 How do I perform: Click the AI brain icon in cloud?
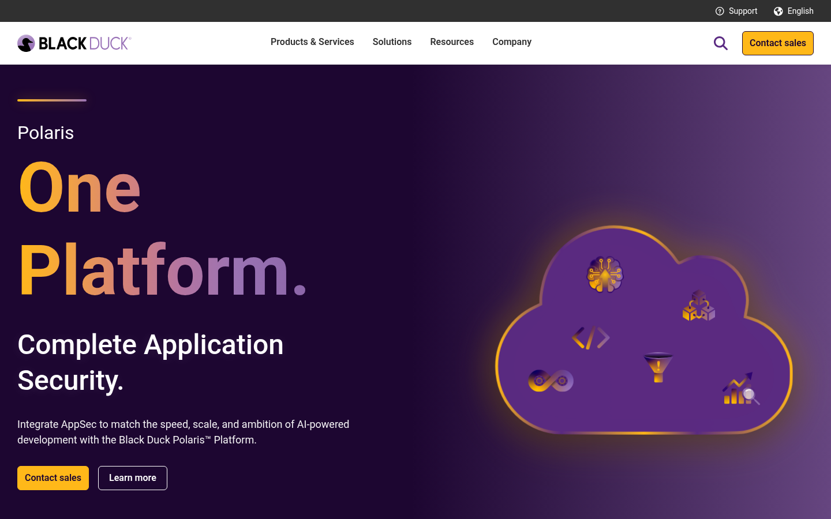pos(605,274)
